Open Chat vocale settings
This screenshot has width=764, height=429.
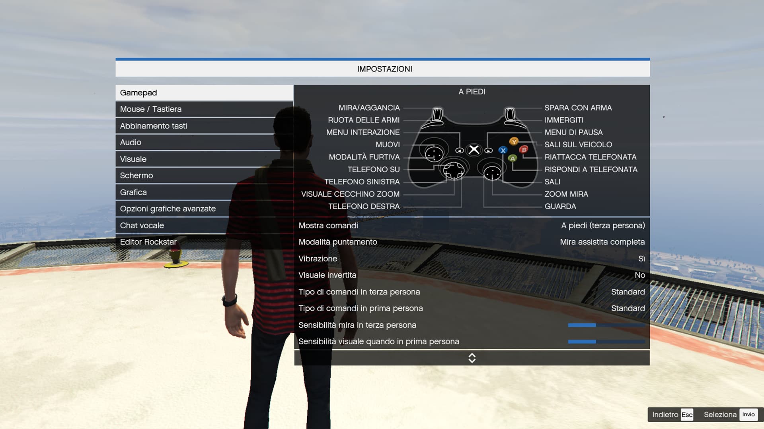pyautogui.click(x=204, y=225)
